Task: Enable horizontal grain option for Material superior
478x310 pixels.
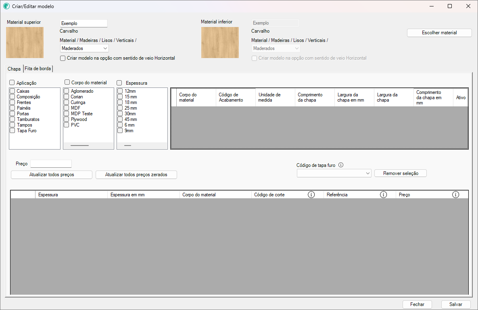Action: click(63, 58)
